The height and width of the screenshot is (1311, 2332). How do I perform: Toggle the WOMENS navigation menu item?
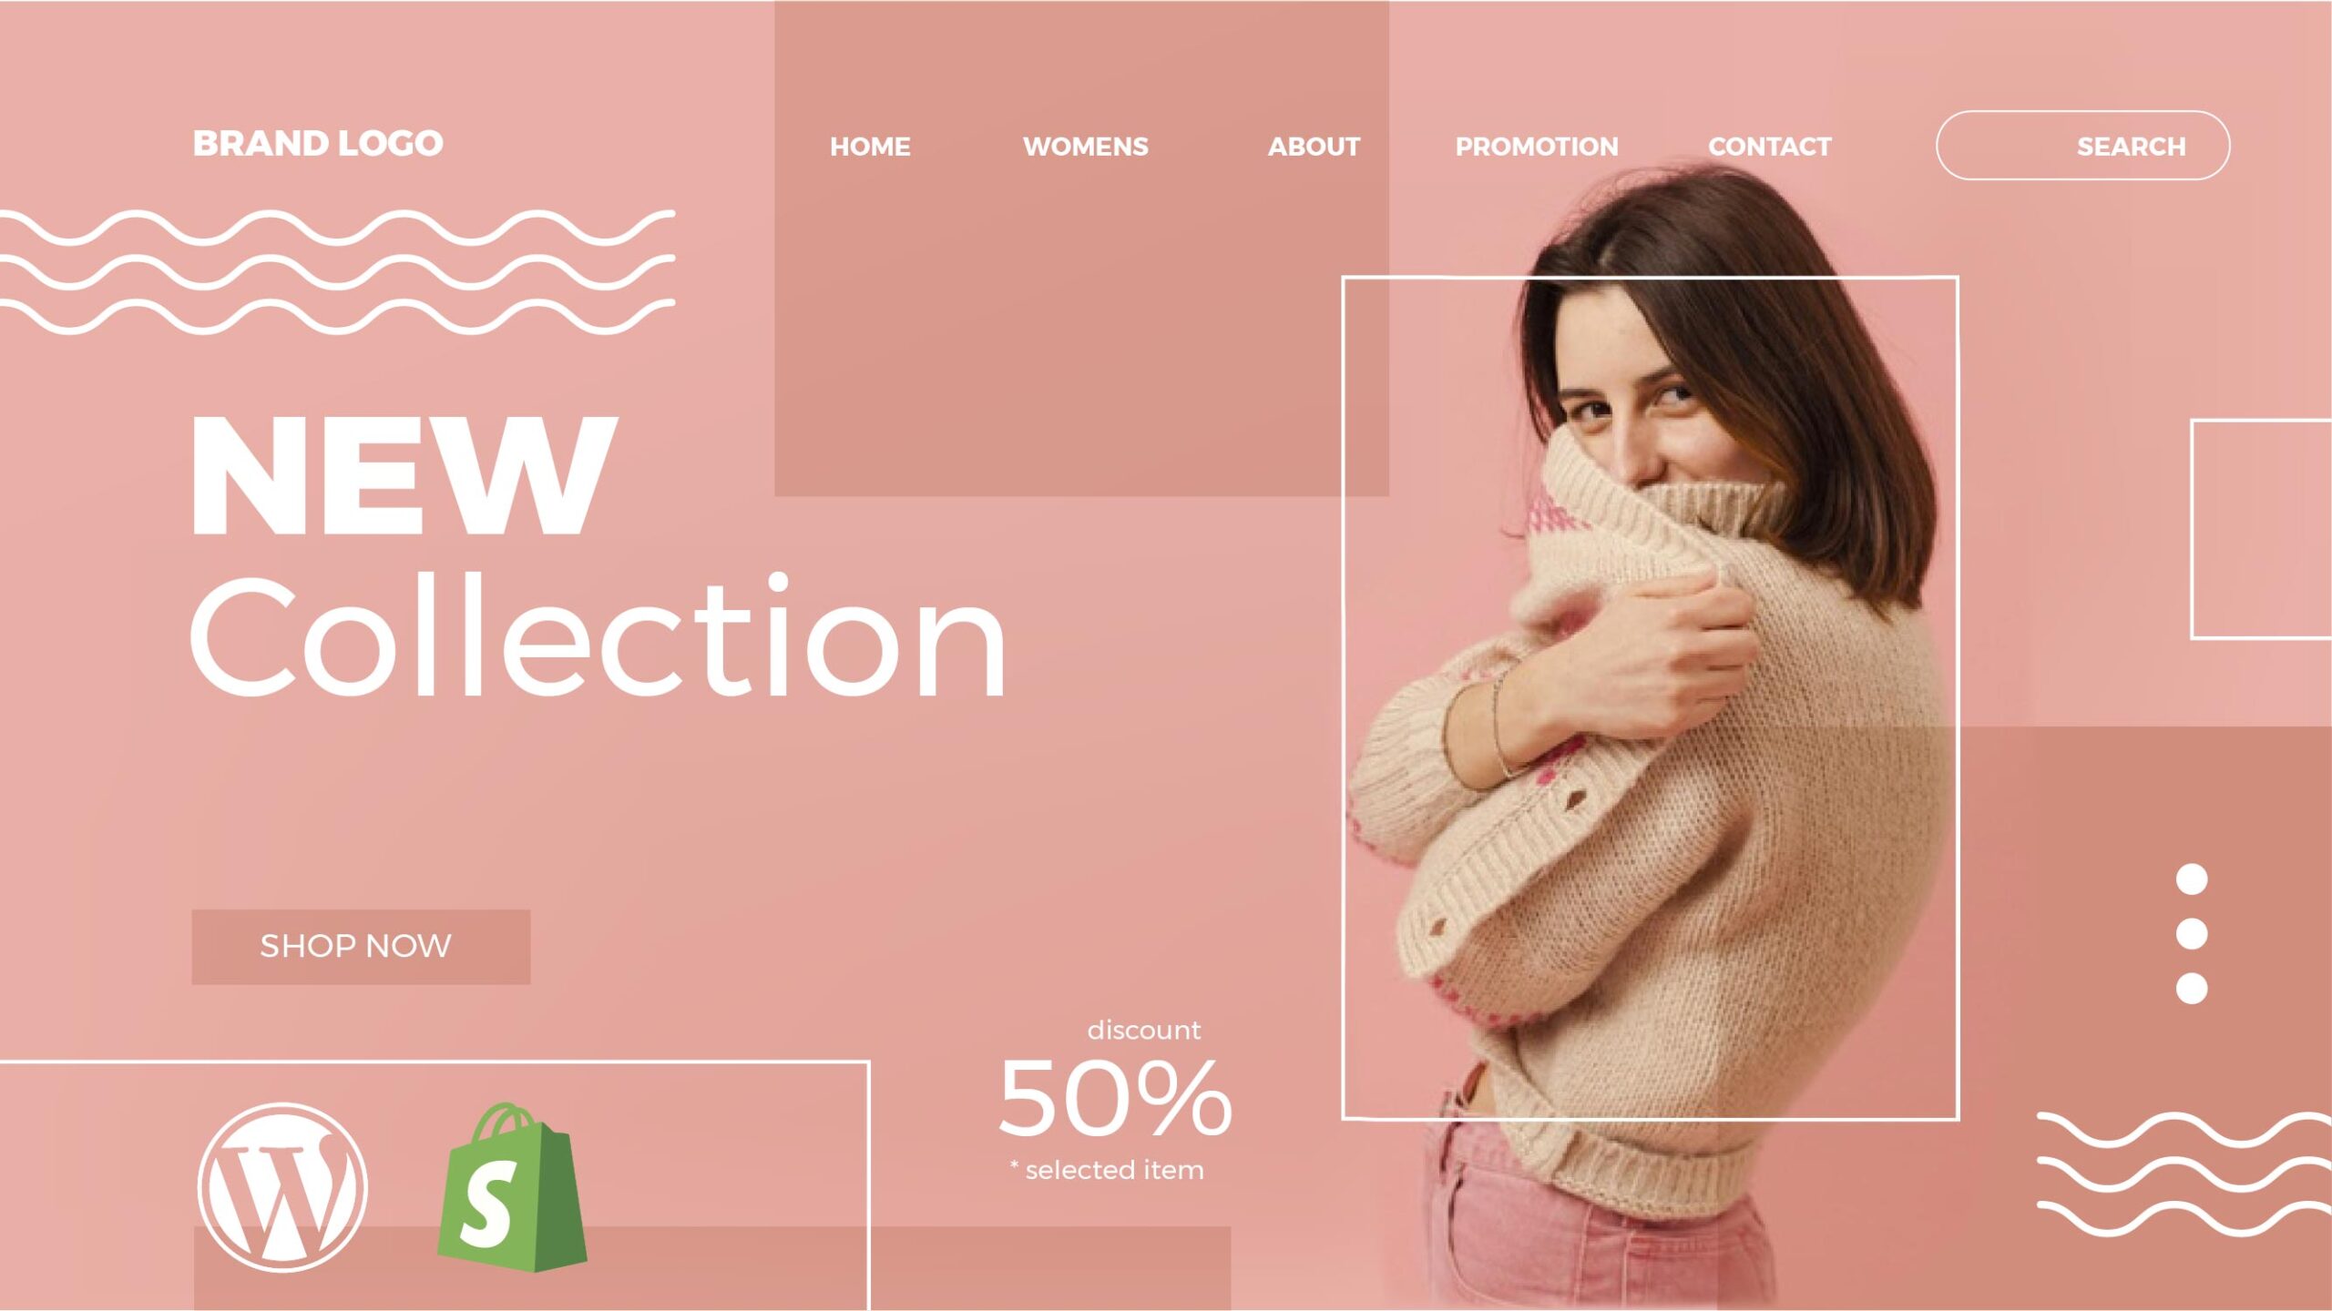coord(1084,146)
